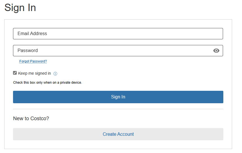
Task: Uncheck the Keep me signed in checkbox
Action: coord(15,73)
